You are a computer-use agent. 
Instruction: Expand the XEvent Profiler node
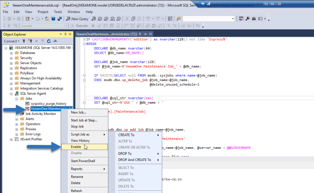11,140
